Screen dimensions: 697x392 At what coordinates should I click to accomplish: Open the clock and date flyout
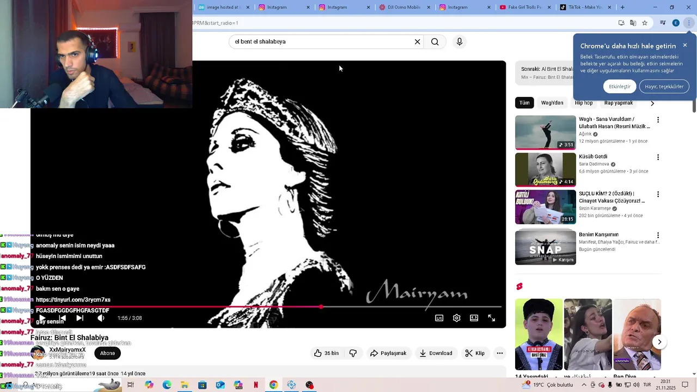665,385
